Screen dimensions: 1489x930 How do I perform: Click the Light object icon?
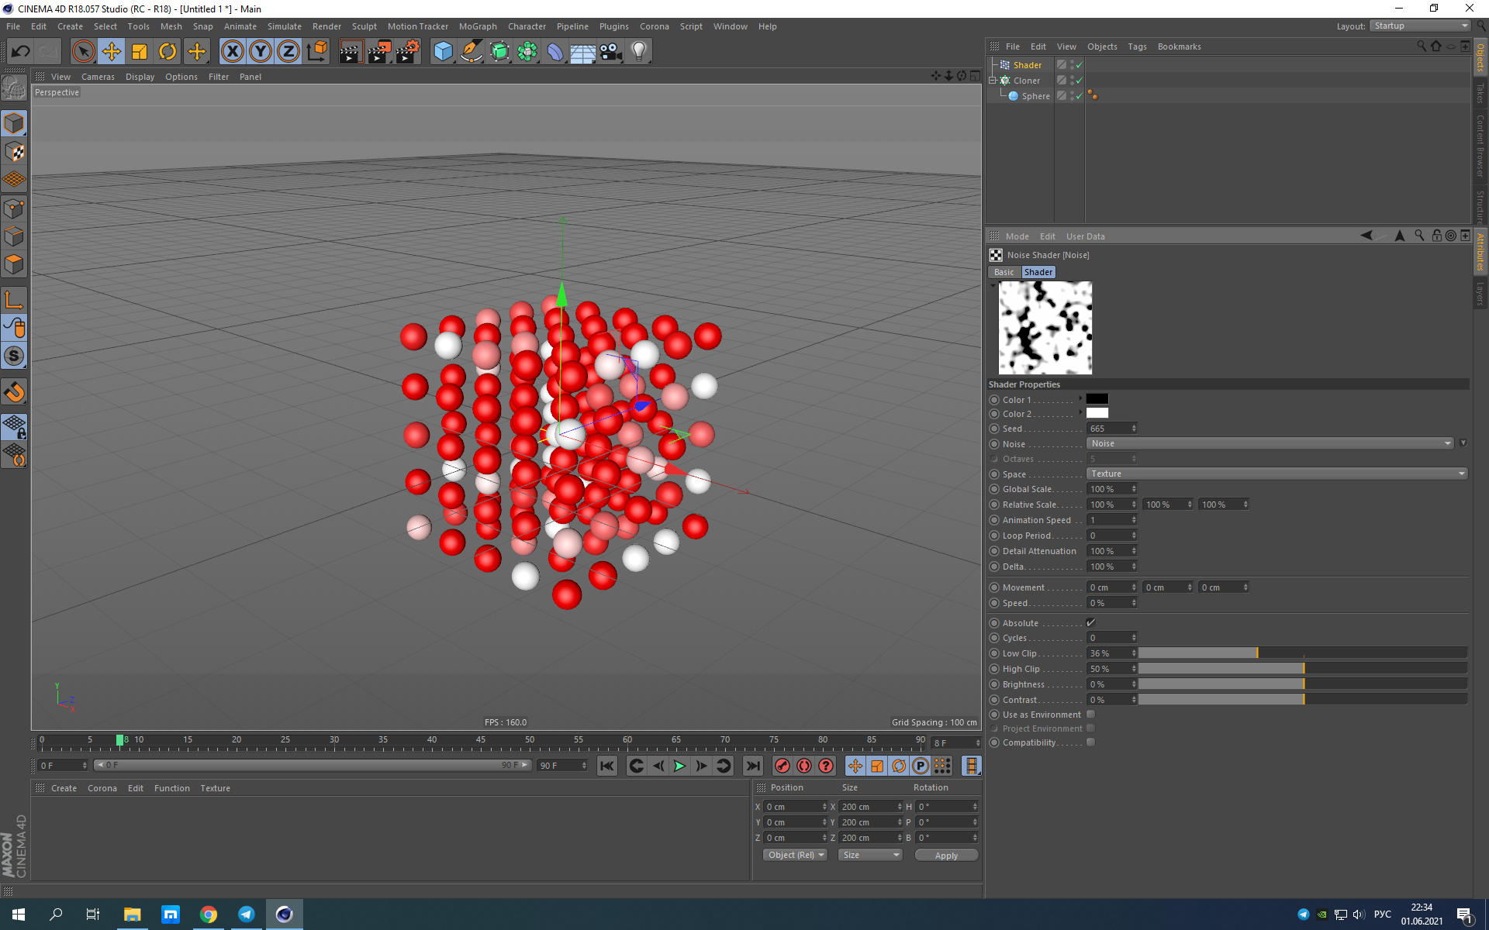click(x=639, y=52)
